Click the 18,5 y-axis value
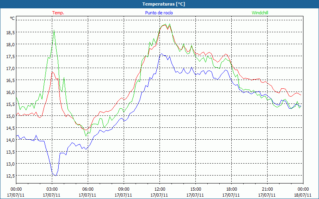 pyautogui.click(x=10, y=33)
